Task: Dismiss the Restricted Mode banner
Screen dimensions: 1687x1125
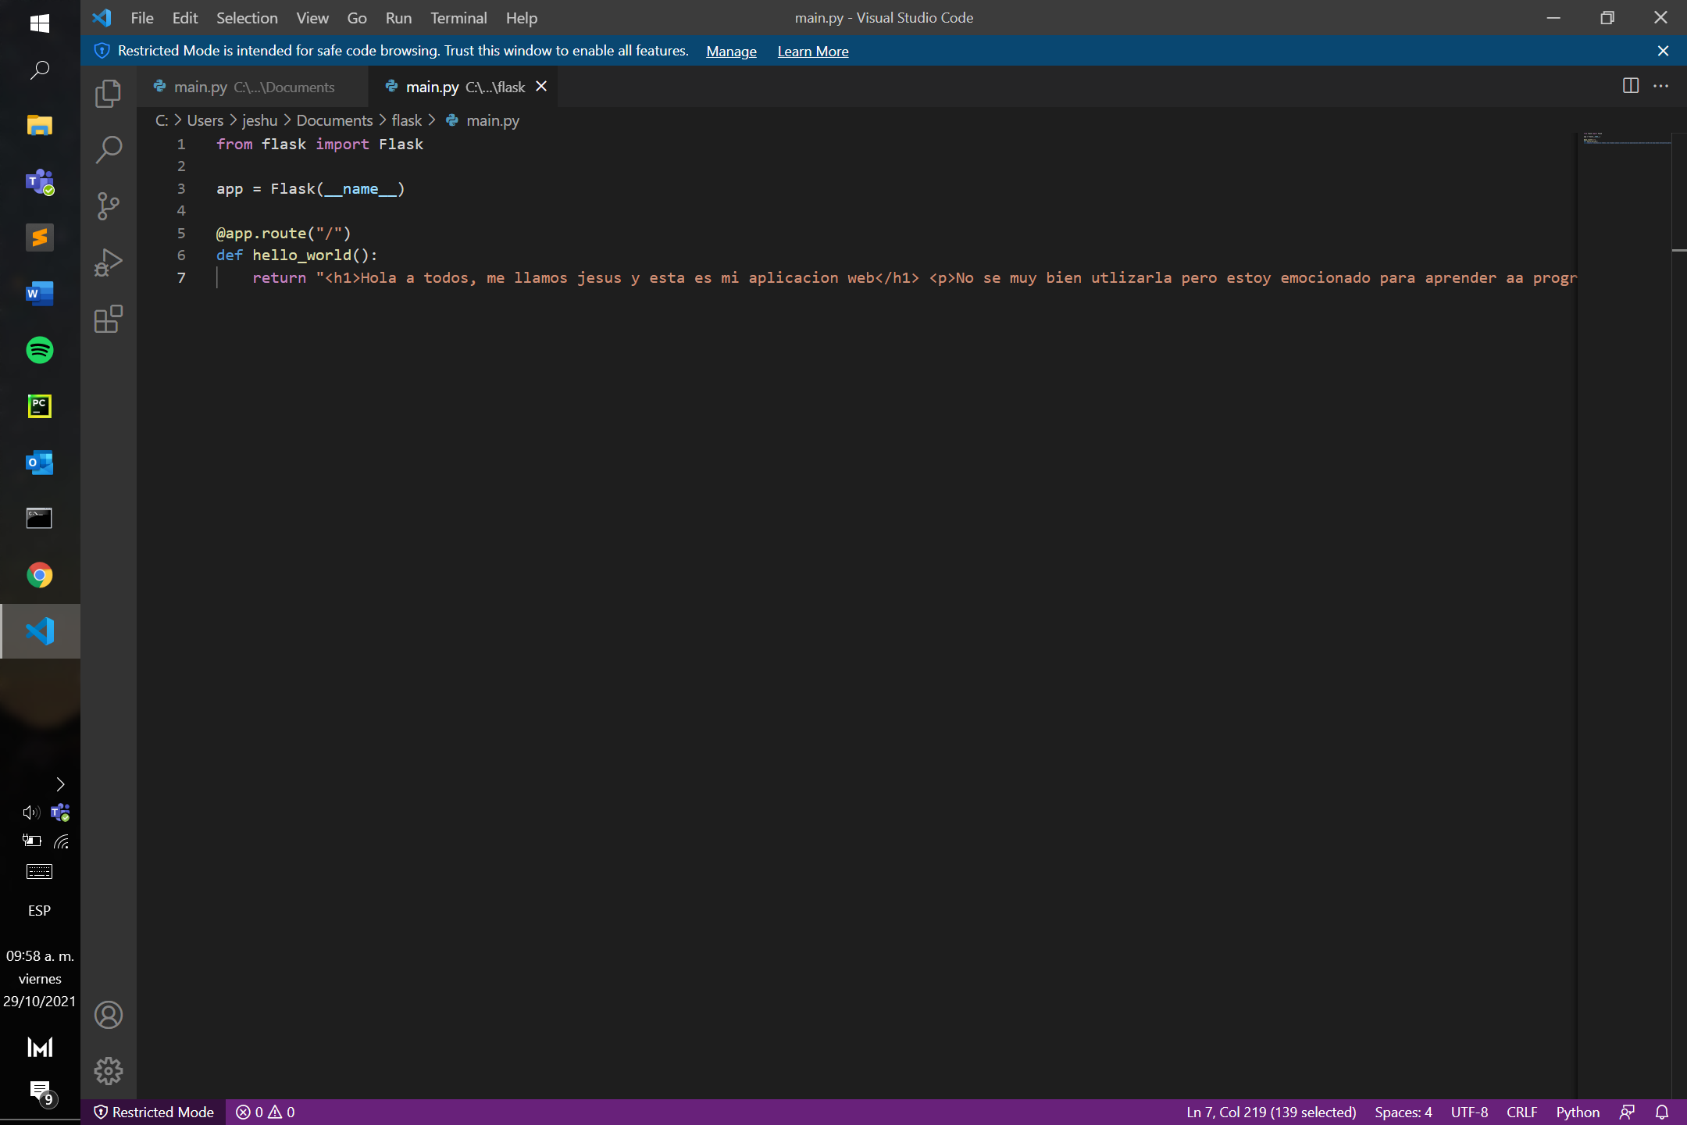Action: pos(1663,51)
